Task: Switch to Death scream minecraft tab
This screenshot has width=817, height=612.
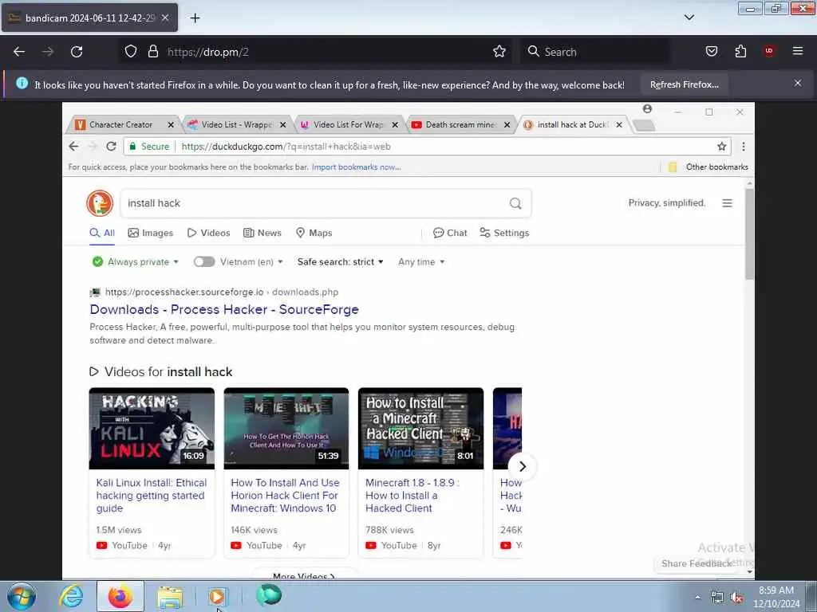Action: click(x=460, y=125)
